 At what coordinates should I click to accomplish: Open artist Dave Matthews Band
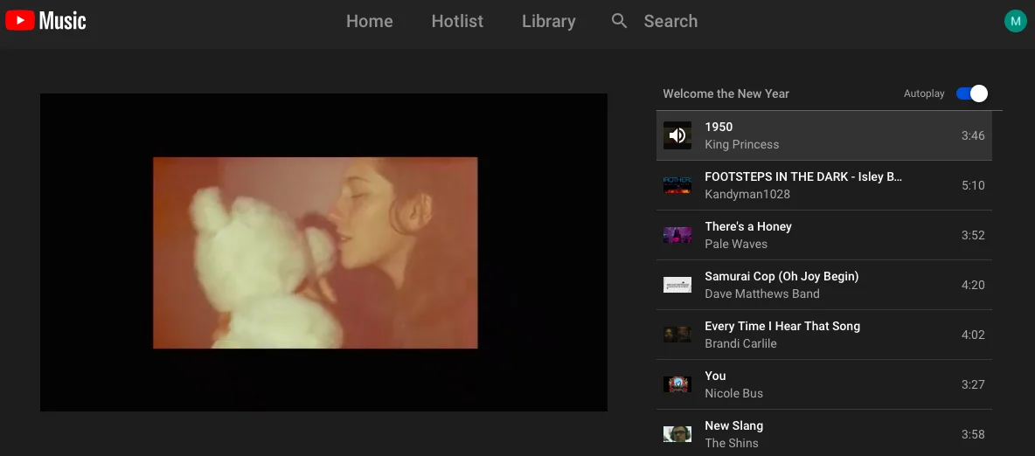[x=762, y=294]
